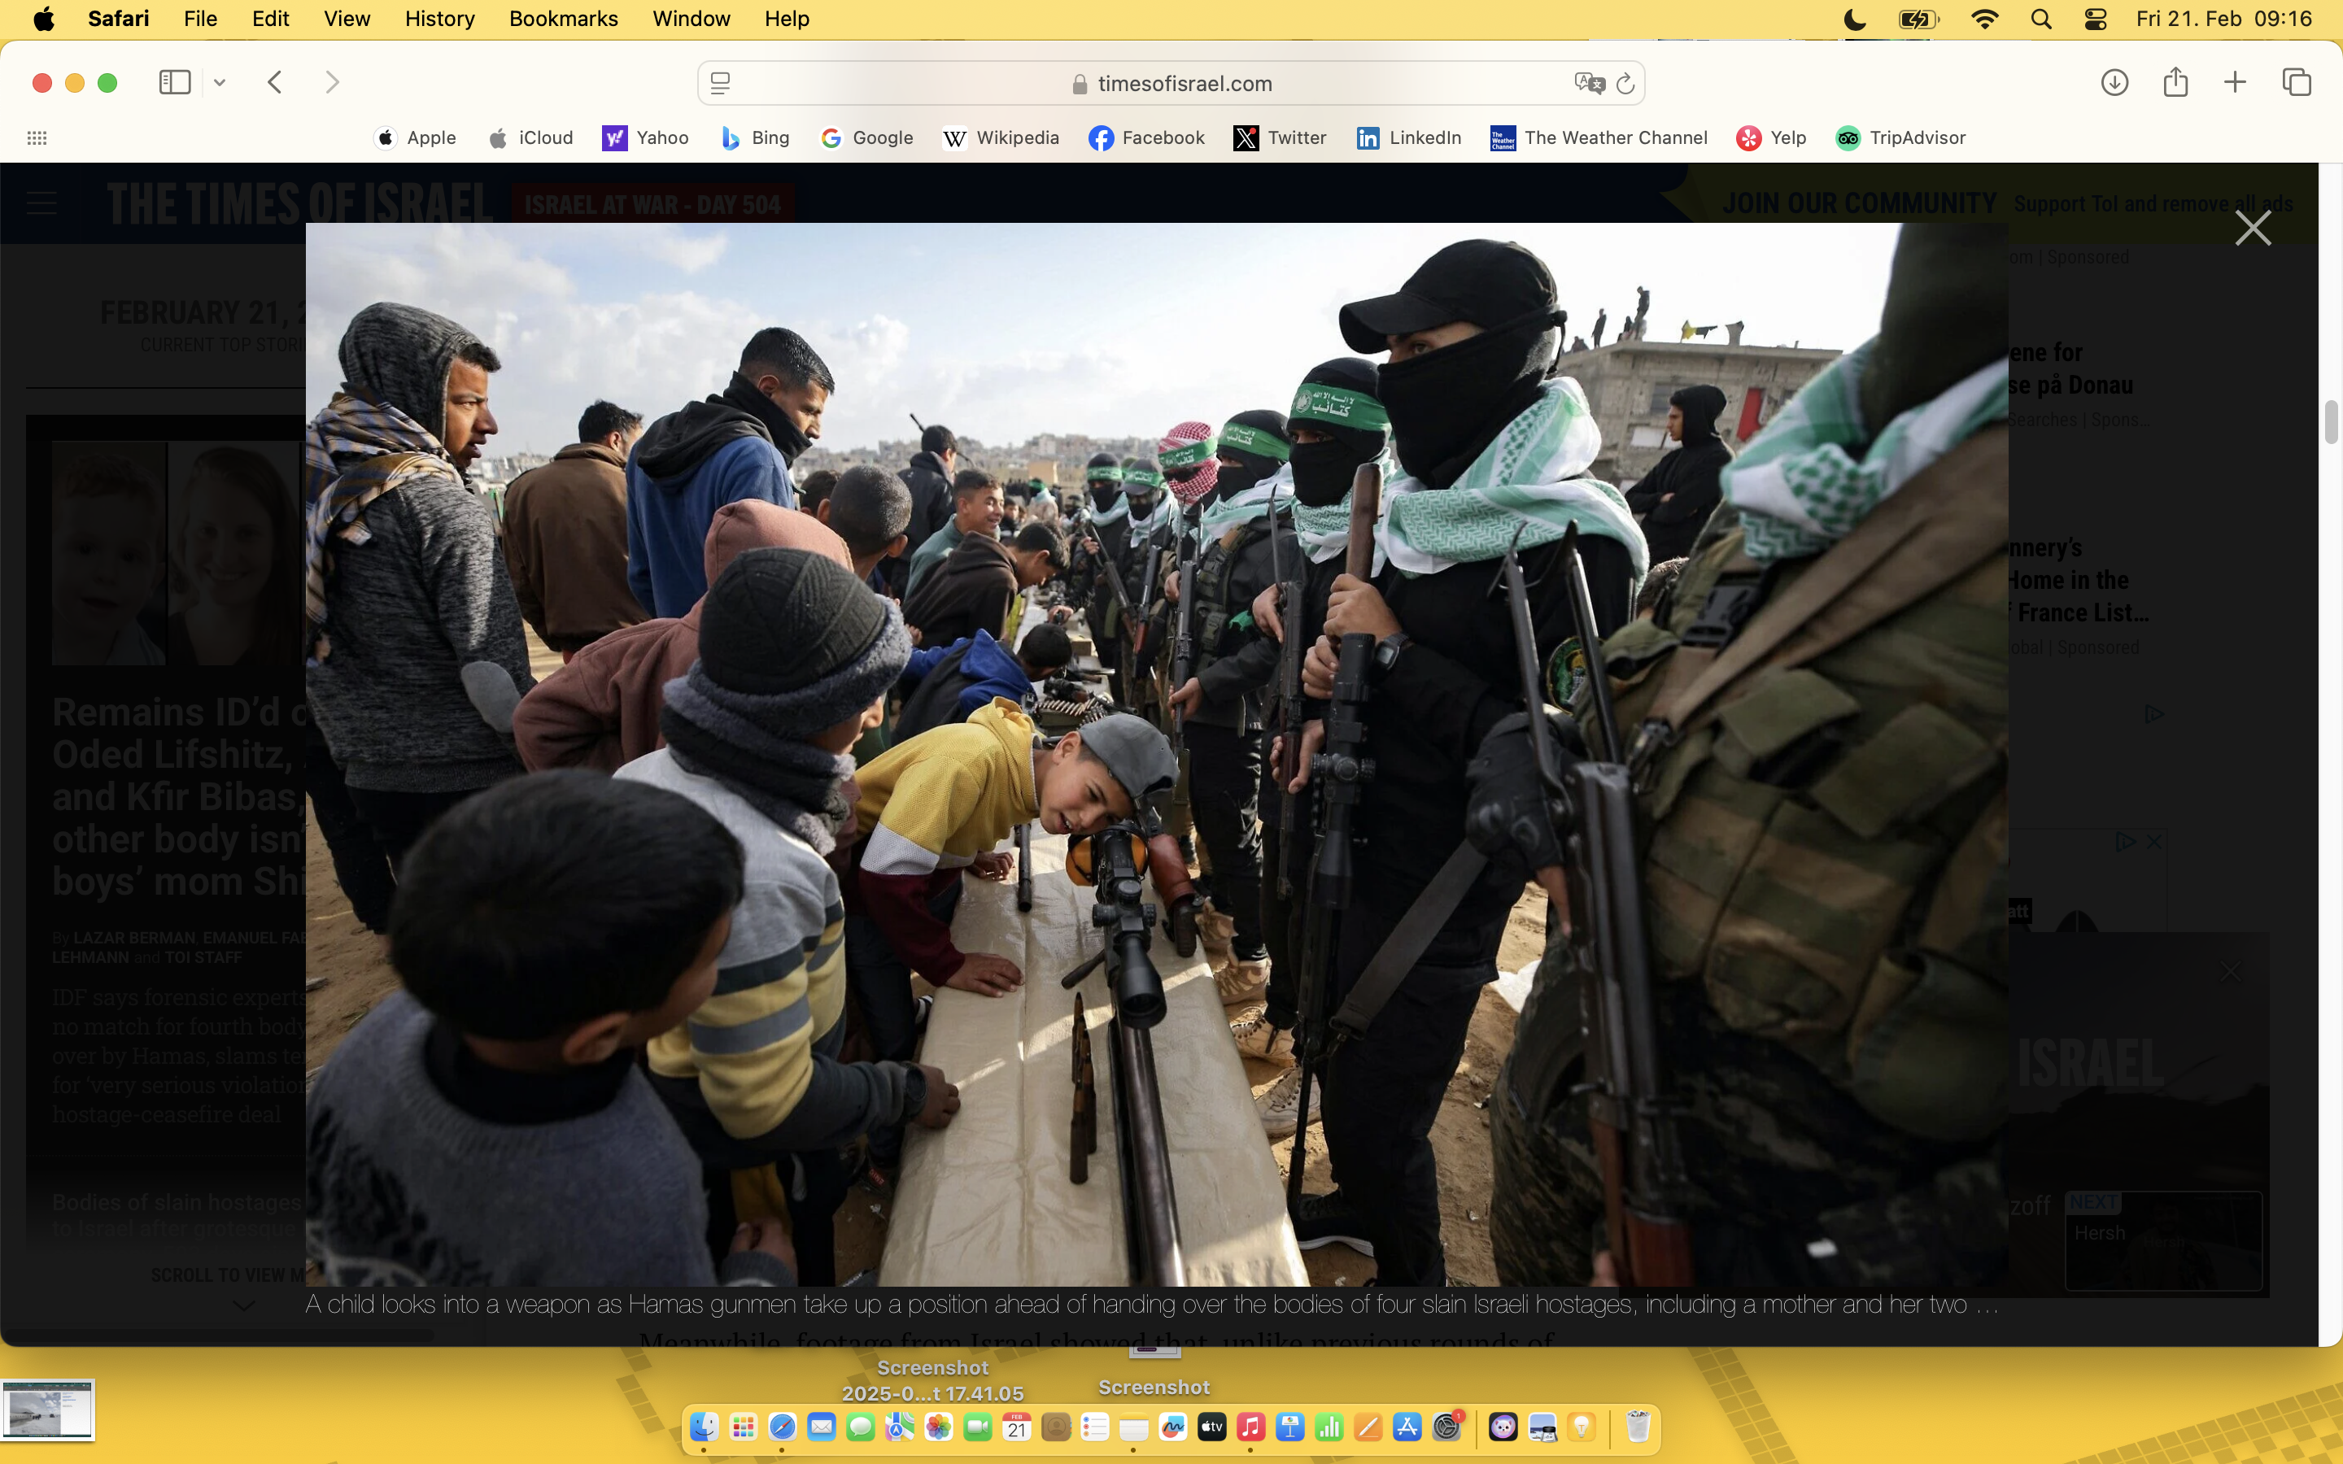Open the Apple menu
Viewport: 2343px width, 1464px height.
click(44, 19)
